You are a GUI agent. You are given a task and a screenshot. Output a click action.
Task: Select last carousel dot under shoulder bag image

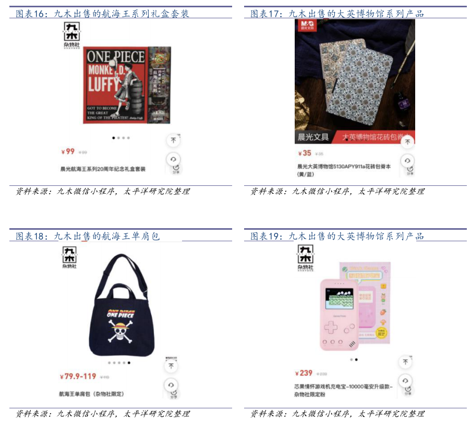tap(129, 363)
